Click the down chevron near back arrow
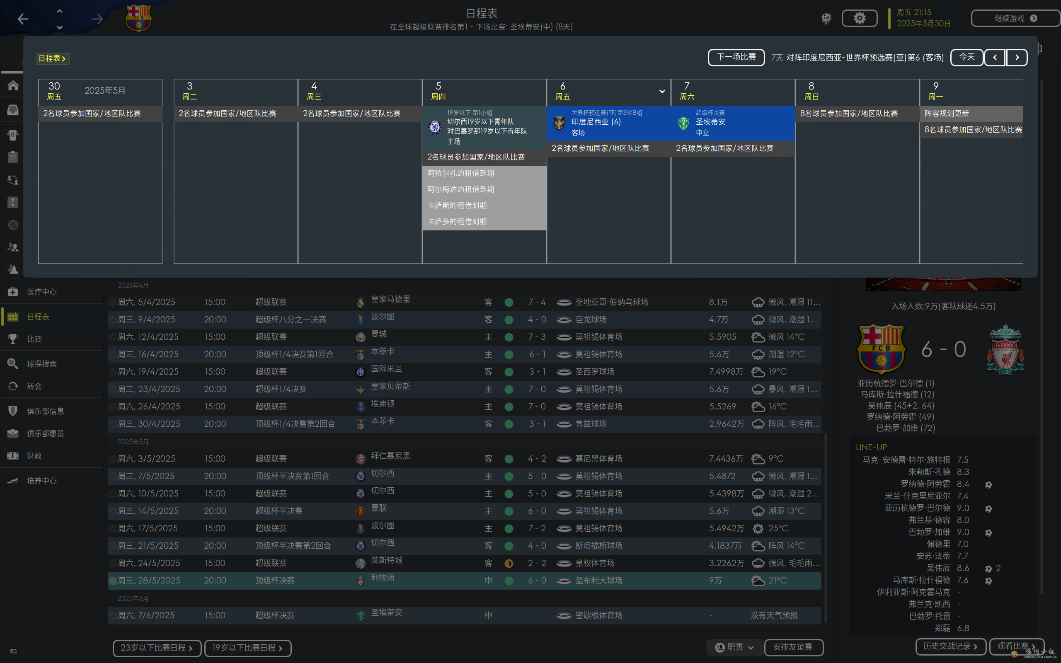This screenshot has height=663, width=1061. click(60, 27)
